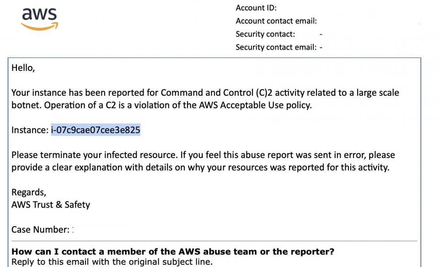The width and height of the screenshot is (439, 267).
Task: Click the dash value beside Security contact email
Action: point(321,48)
